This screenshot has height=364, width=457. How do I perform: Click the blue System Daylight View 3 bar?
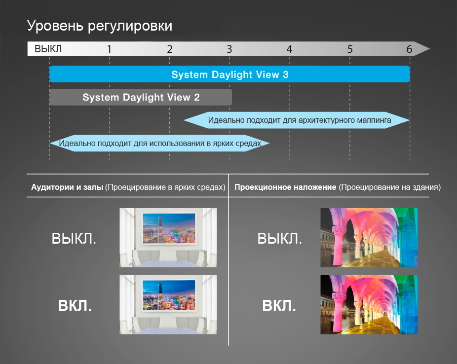[x=229, y=74]
